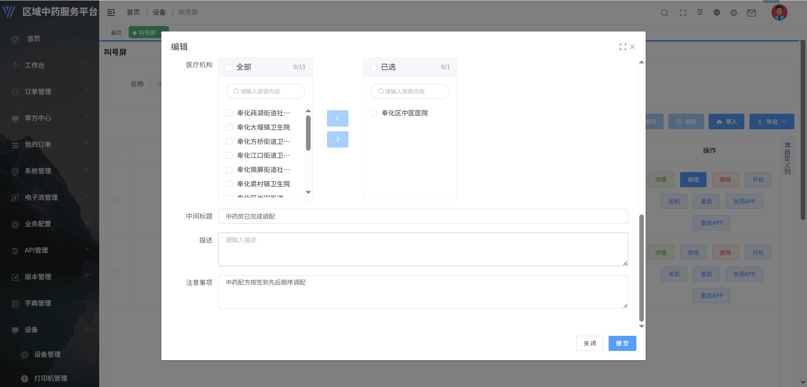Go to 首页 in the sidebar
This screenshot has height=387, width=807.
50,39
